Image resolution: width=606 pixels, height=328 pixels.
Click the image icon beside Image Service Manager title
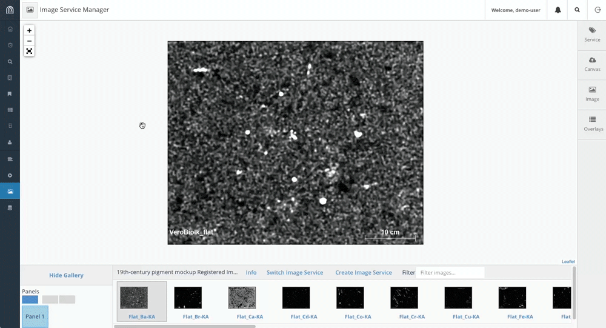[x=30, y=10]
